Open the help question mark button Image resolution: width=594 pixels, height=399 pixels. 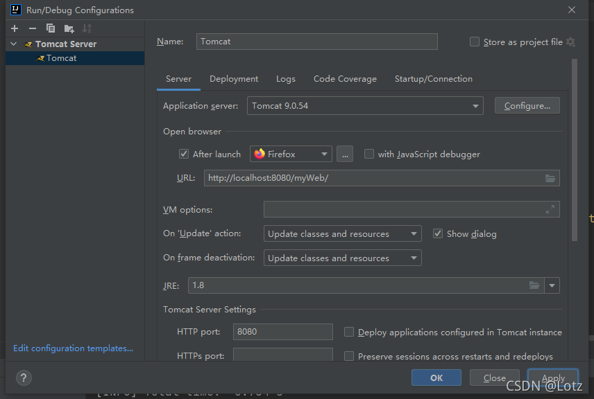pyautogui.click(x=24, y=378)
